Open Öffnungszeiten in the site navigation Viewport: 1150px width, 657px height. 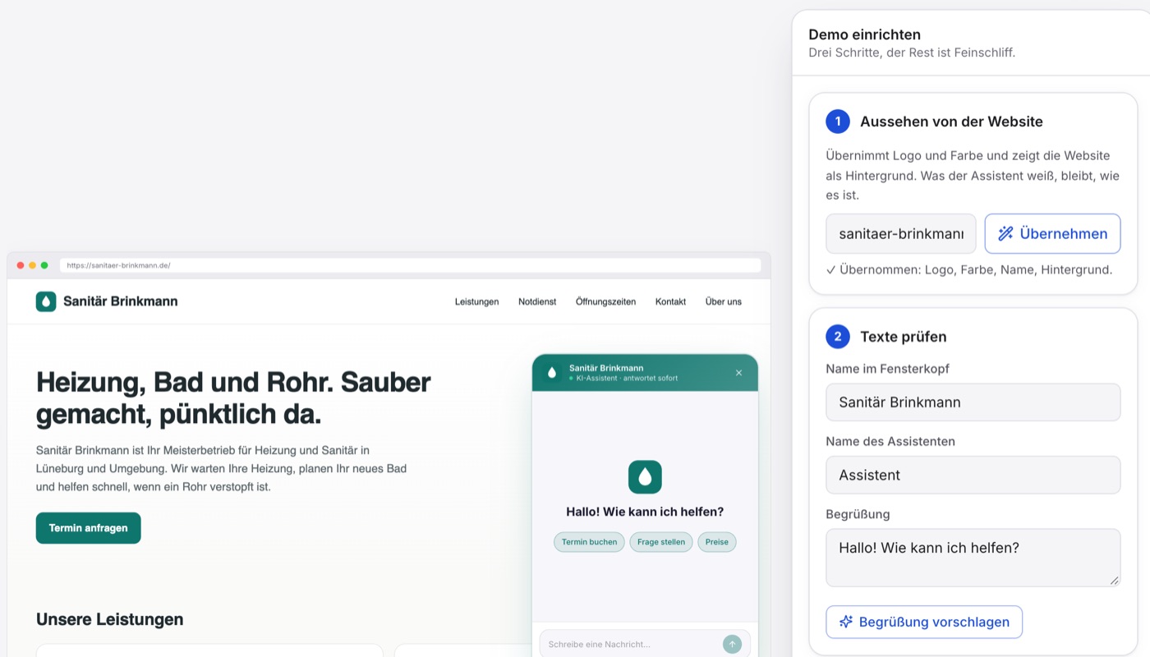pos(605,301)
